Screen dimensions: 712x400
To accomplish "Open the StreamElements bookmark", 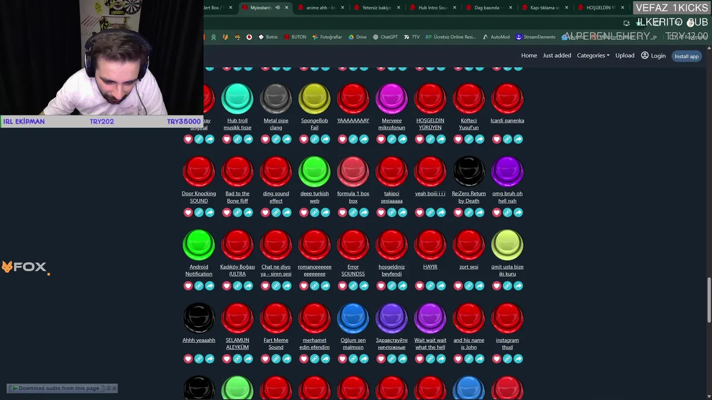I will click(x=536, y=37).
